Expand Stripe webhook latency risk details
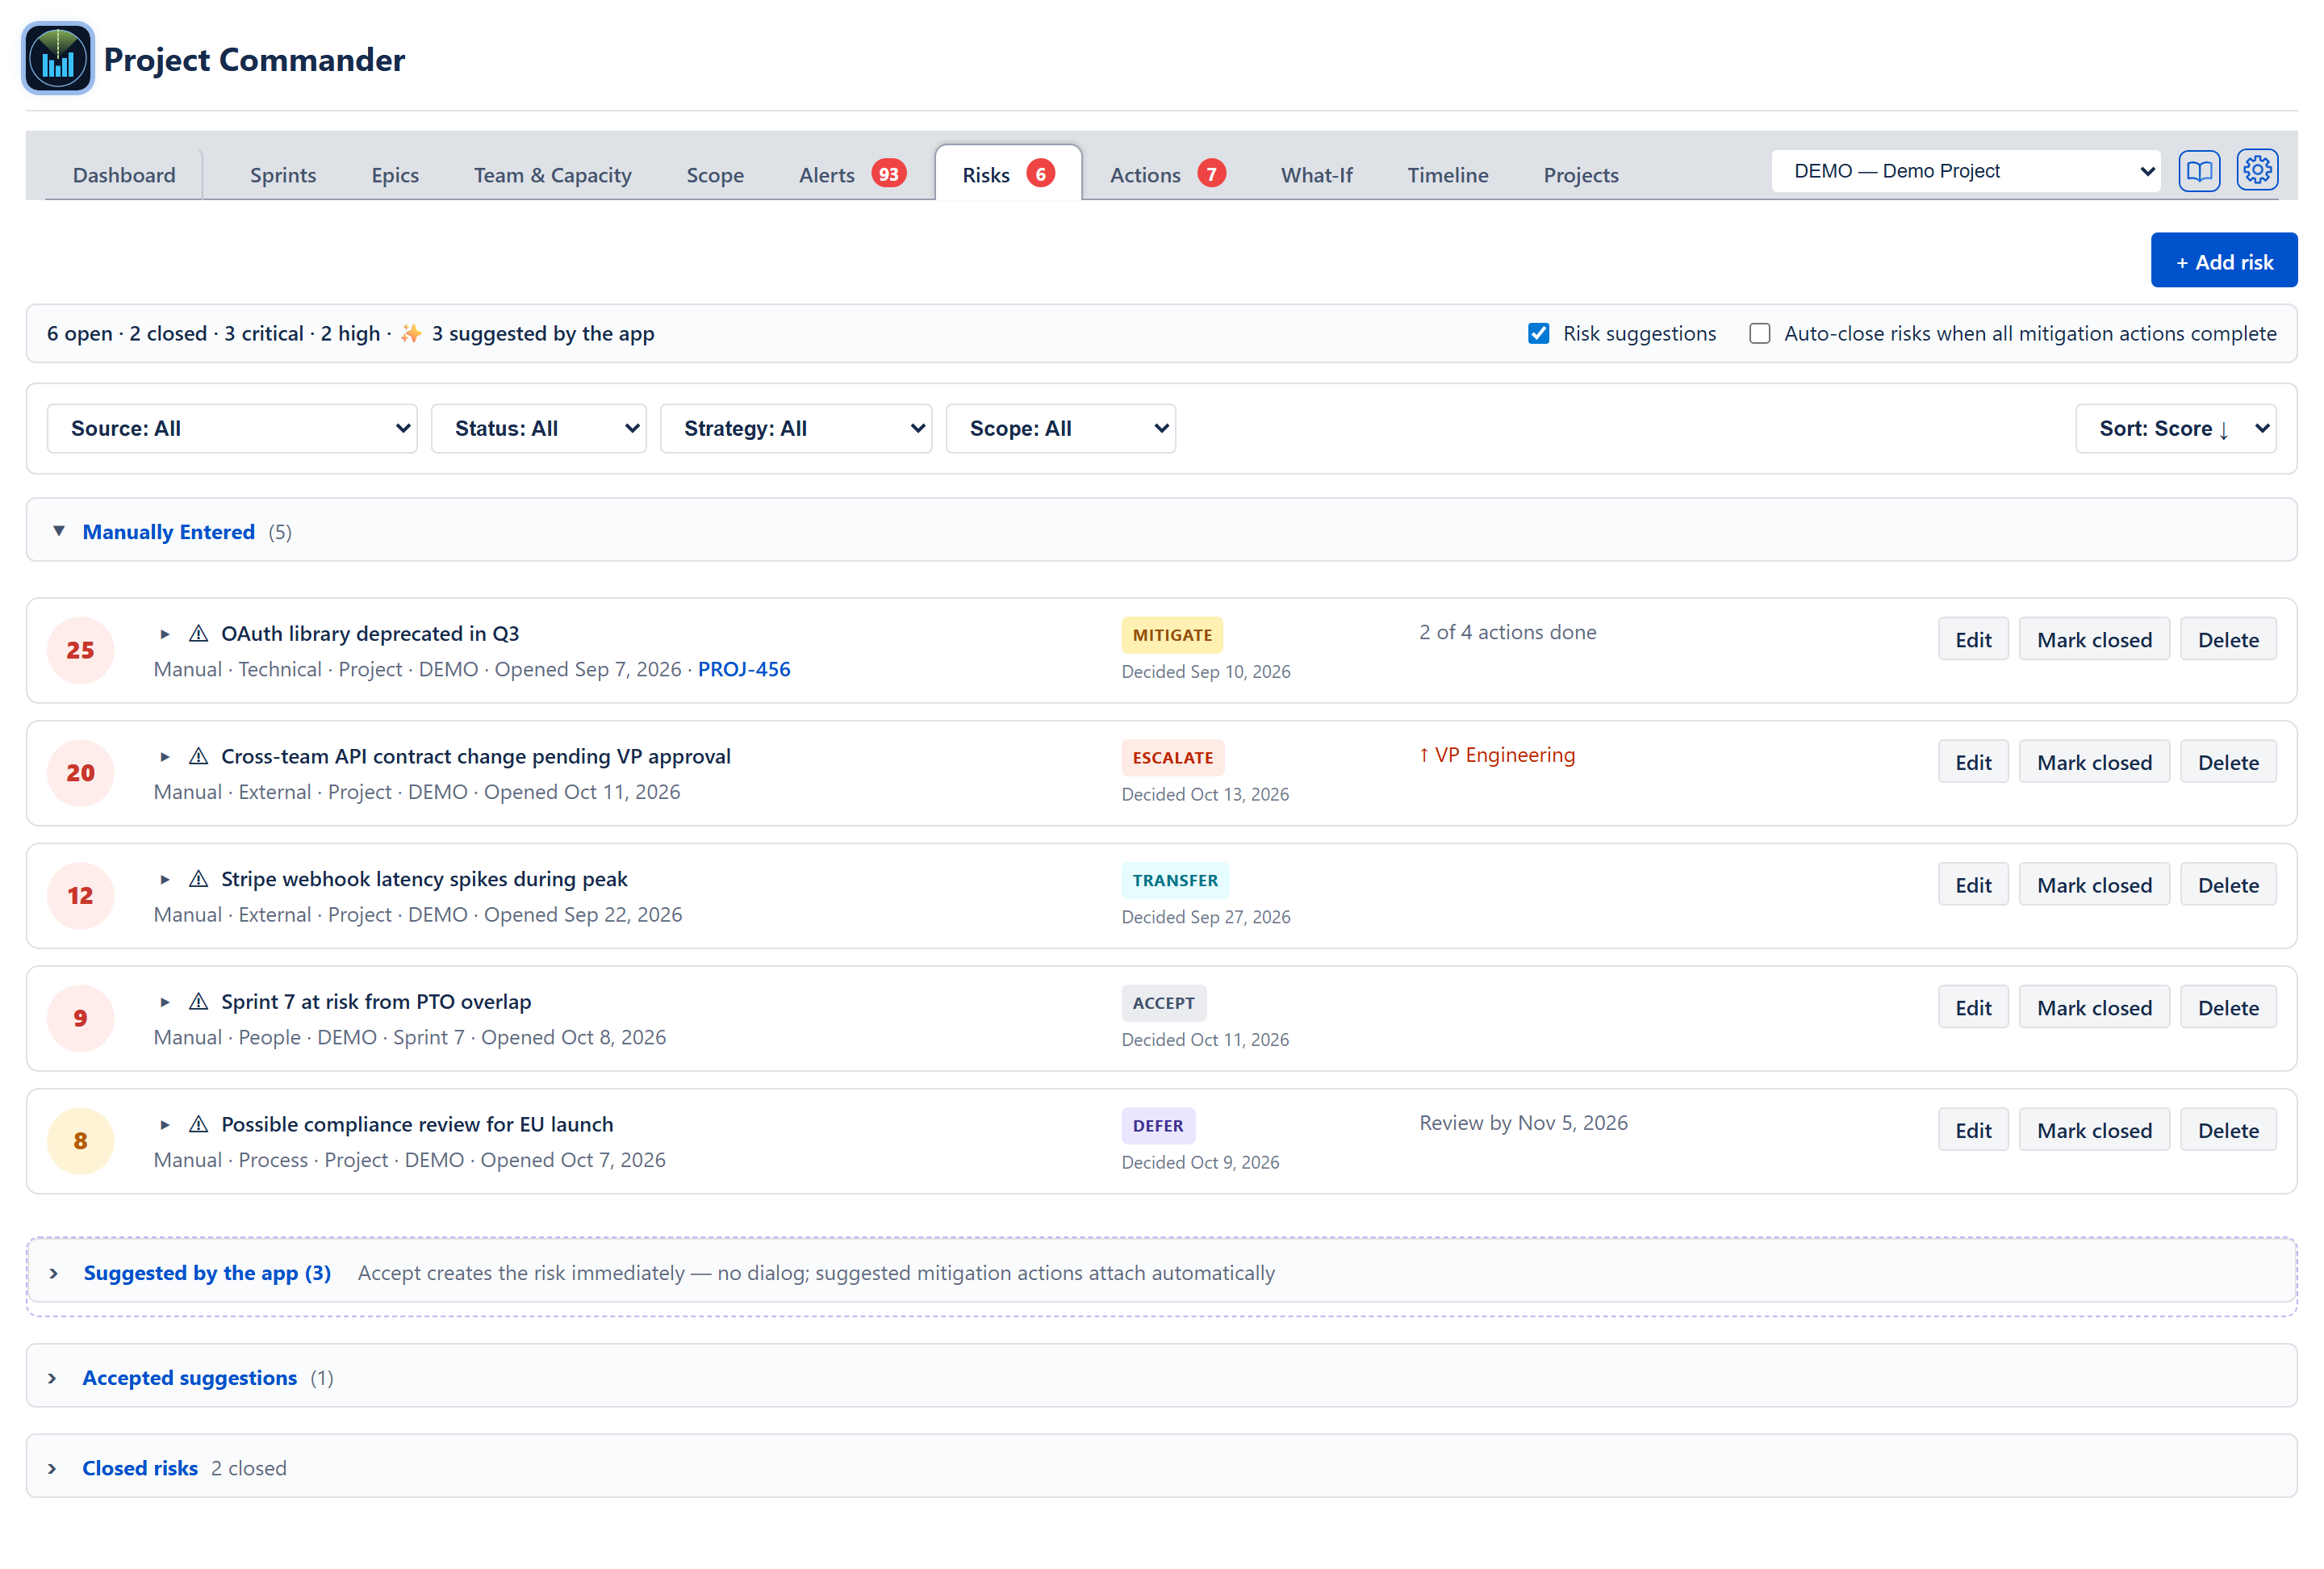Screen dimensions: 2324x1569 tap(165, 879)
